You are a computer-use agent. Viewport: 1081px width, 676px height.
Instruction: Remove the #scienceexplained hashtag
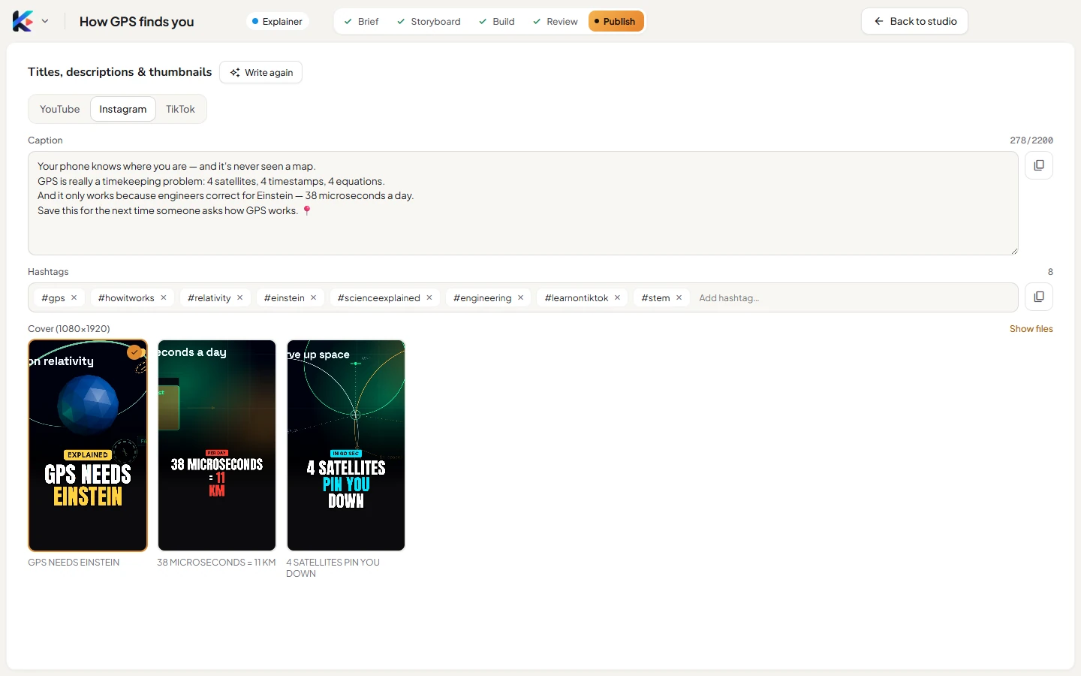tap(429, 297)
